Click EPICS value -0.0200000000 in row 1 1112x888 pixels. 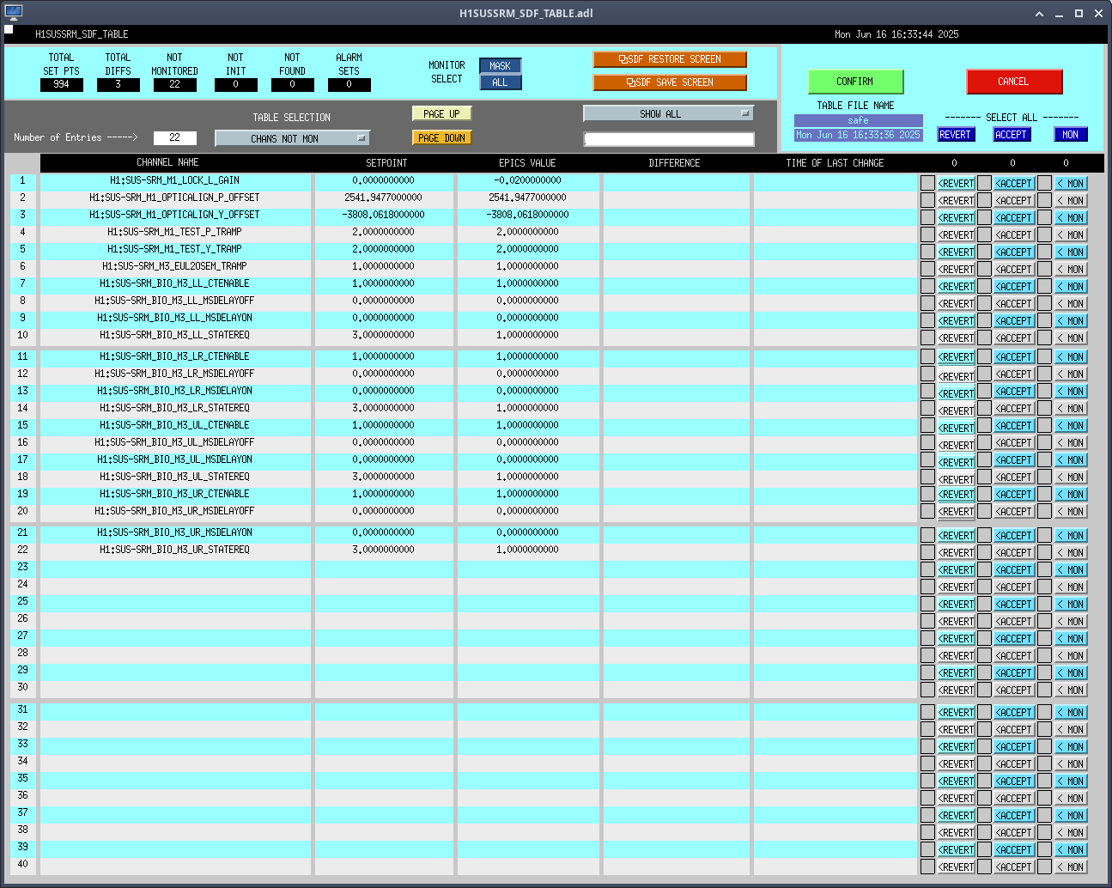[527, 180]
